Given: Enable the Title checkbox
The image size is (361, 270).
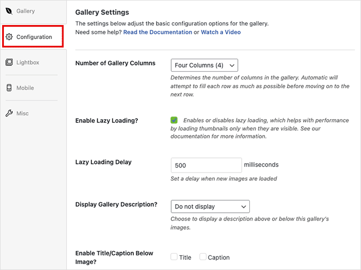Looking at the screenshot, I should point(174,257).
